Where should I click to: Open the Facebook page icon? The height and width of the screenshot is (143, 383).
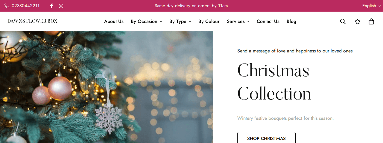[51, 6]
